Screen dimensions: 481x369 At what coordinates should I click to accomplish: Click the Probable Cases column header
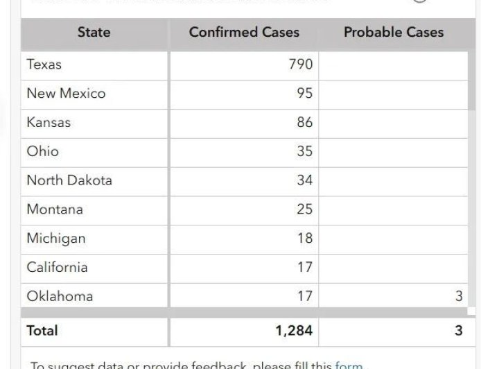pyautogui.click(x=393, y=32)
